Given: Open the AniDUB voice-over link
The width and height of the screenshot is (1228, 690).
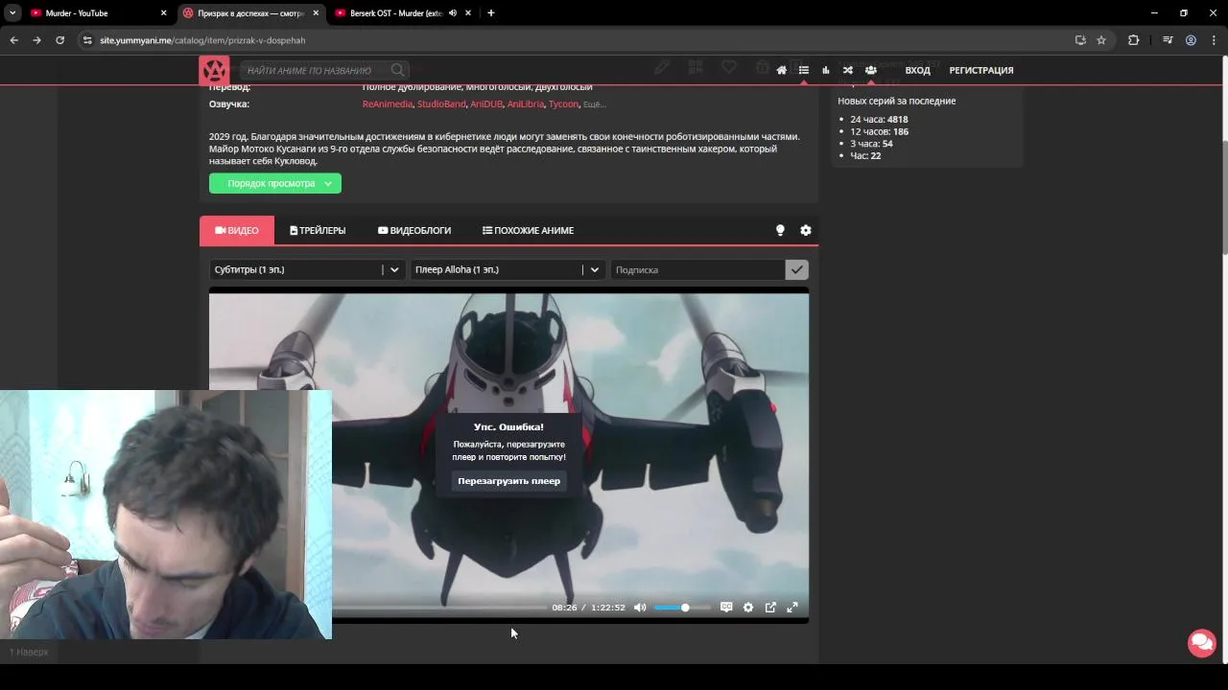Looking at the screenshot, I should tap(486, 103).
